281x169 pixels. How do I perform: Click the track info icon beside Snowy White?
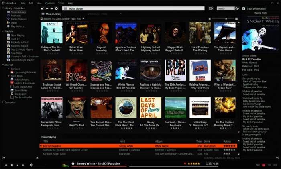[73, 163]
